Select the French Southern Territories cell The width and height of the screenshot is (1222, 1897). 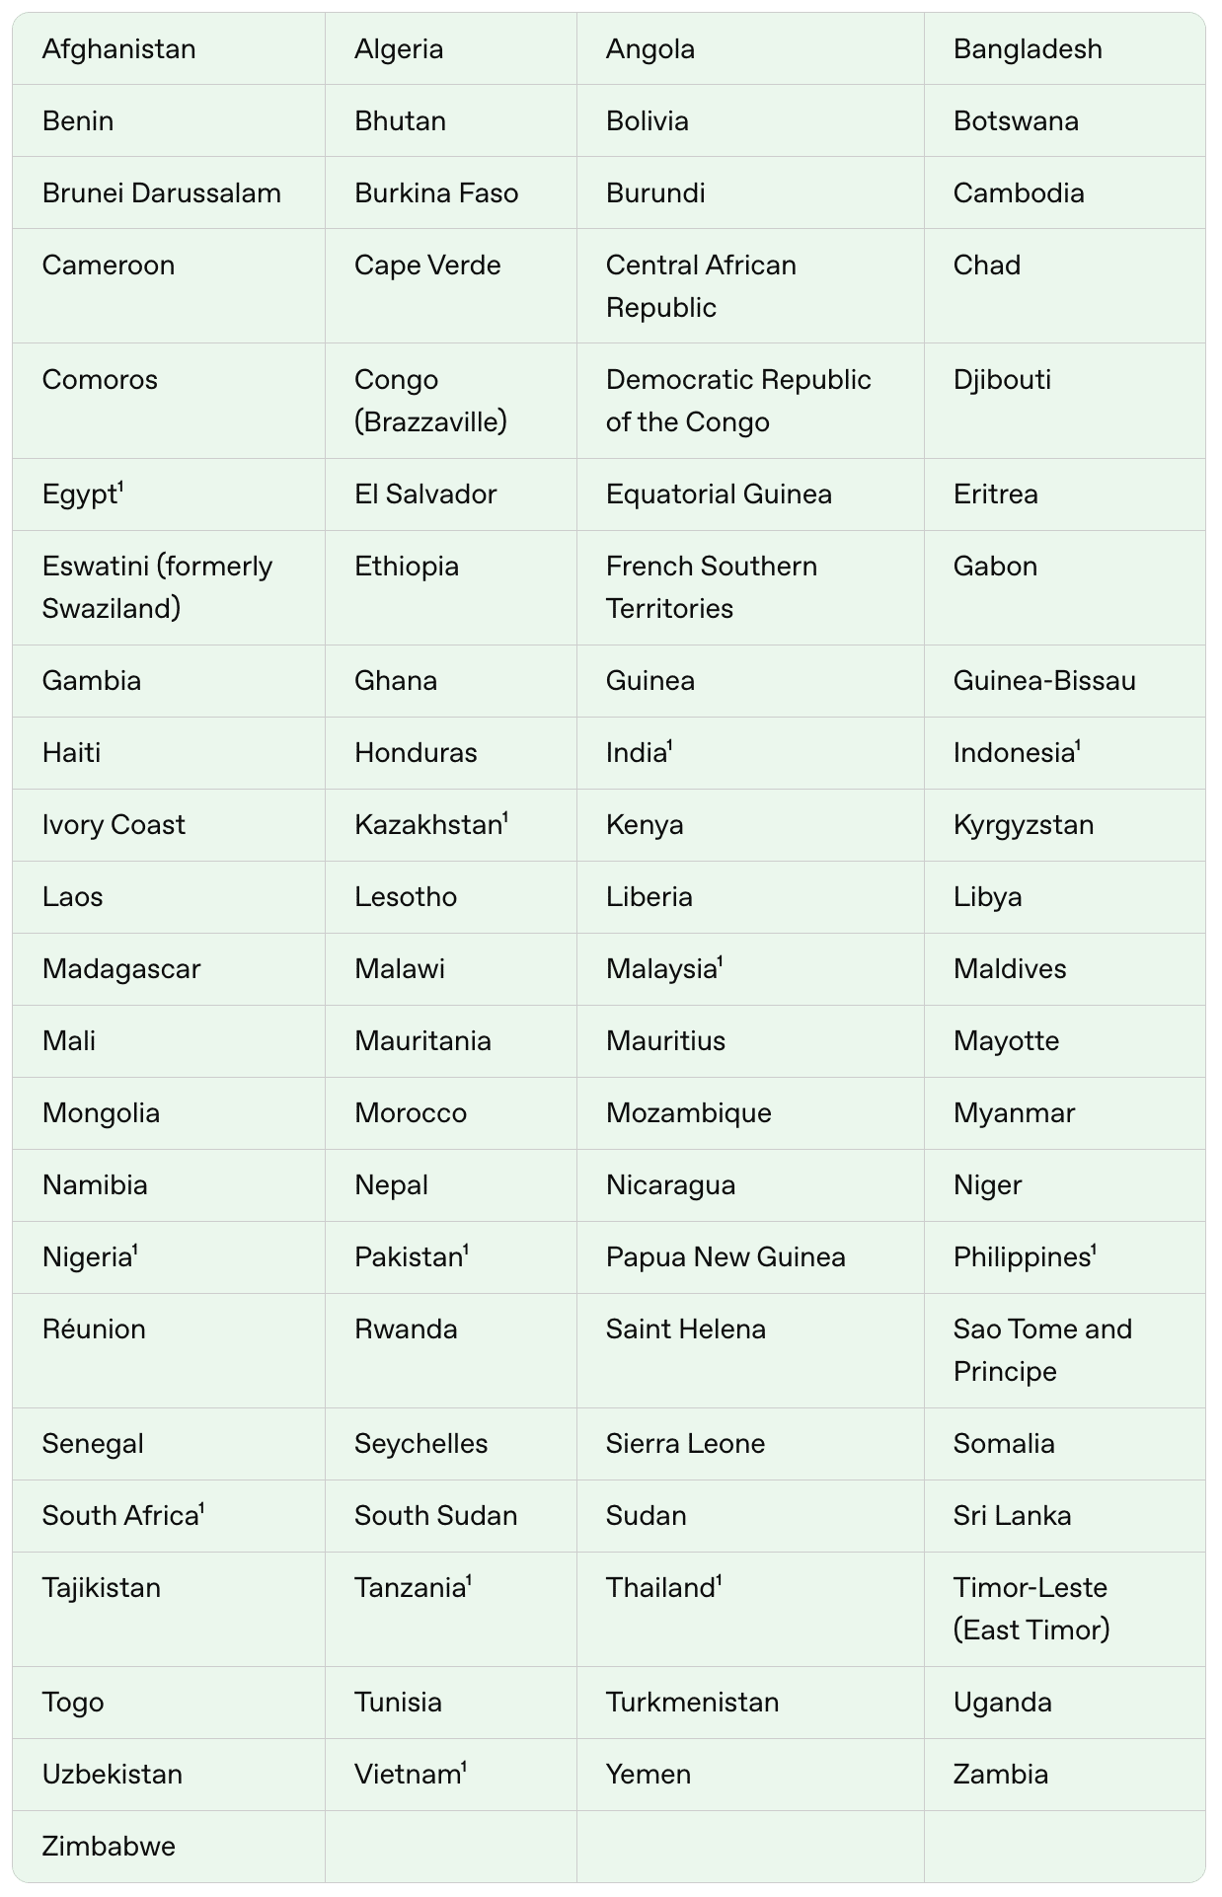pos(711,587)
